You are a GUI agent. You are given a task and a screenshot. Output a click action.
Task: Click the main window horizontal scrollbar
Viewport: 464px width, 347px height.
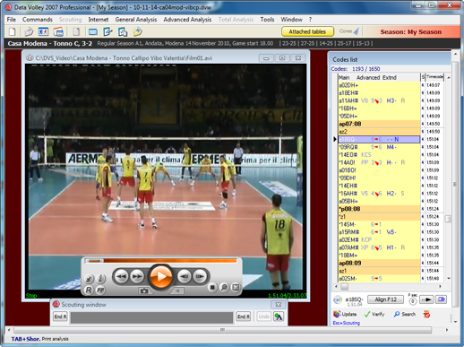222,330
